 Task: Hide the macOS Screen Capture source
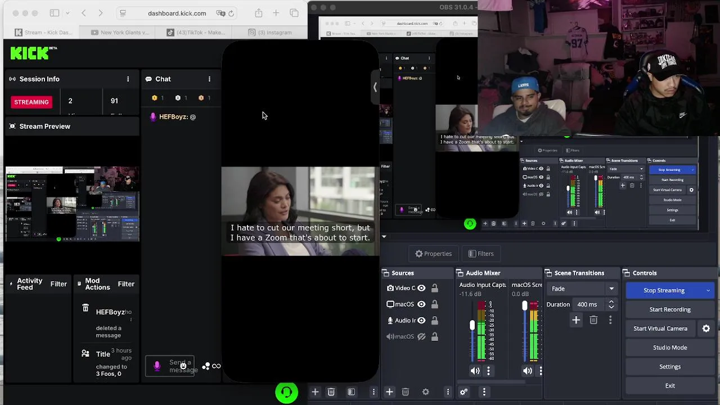pos(421,304)
